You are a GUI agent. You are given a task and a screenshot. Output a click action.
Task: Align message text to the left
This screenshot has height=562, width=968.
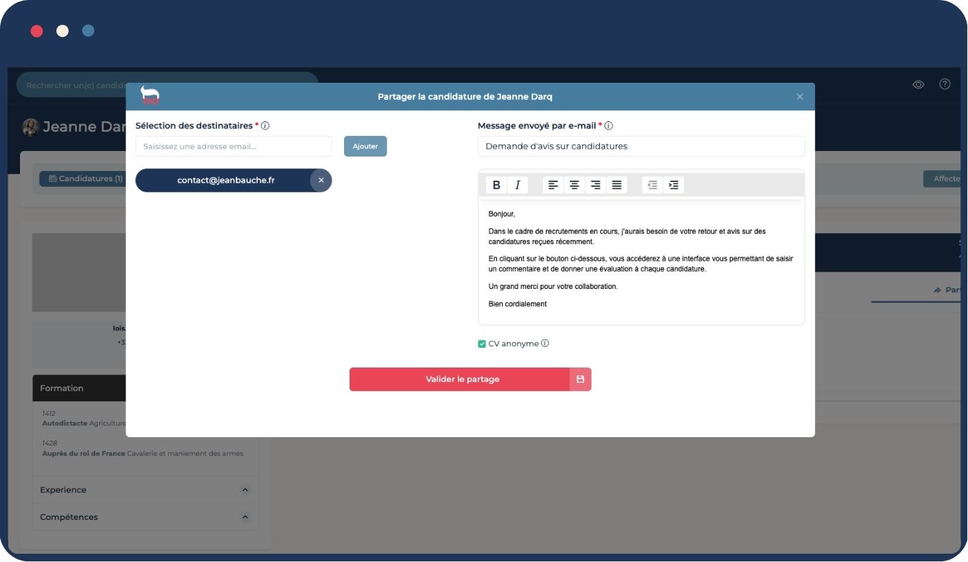[x=553, y=185]
